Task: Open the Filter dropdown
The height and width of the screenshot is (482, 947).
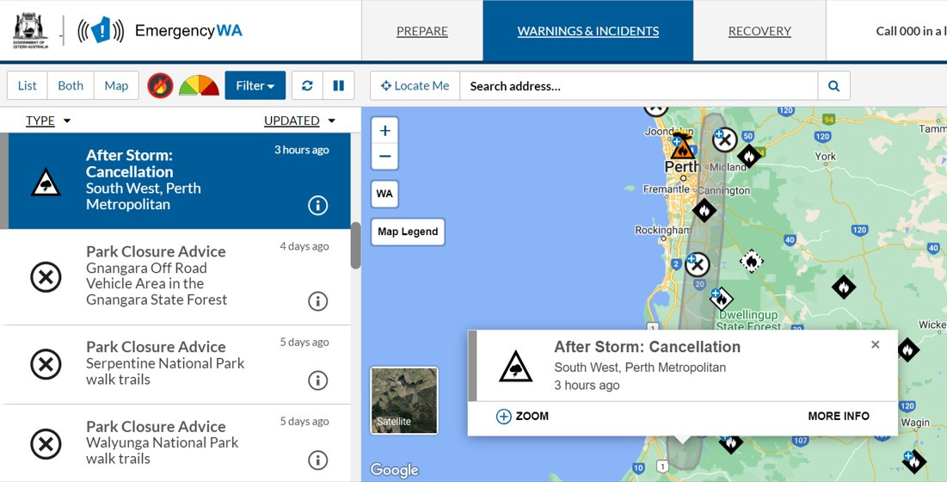Action: pyautogui.click(x=255, y=86)
